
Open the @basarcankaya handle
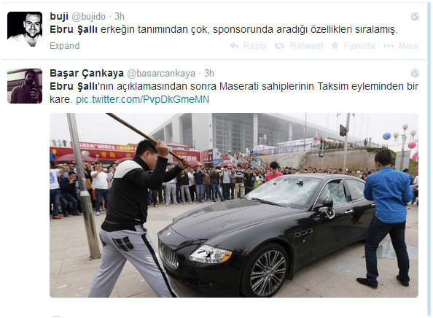click(x=161, y=74)
